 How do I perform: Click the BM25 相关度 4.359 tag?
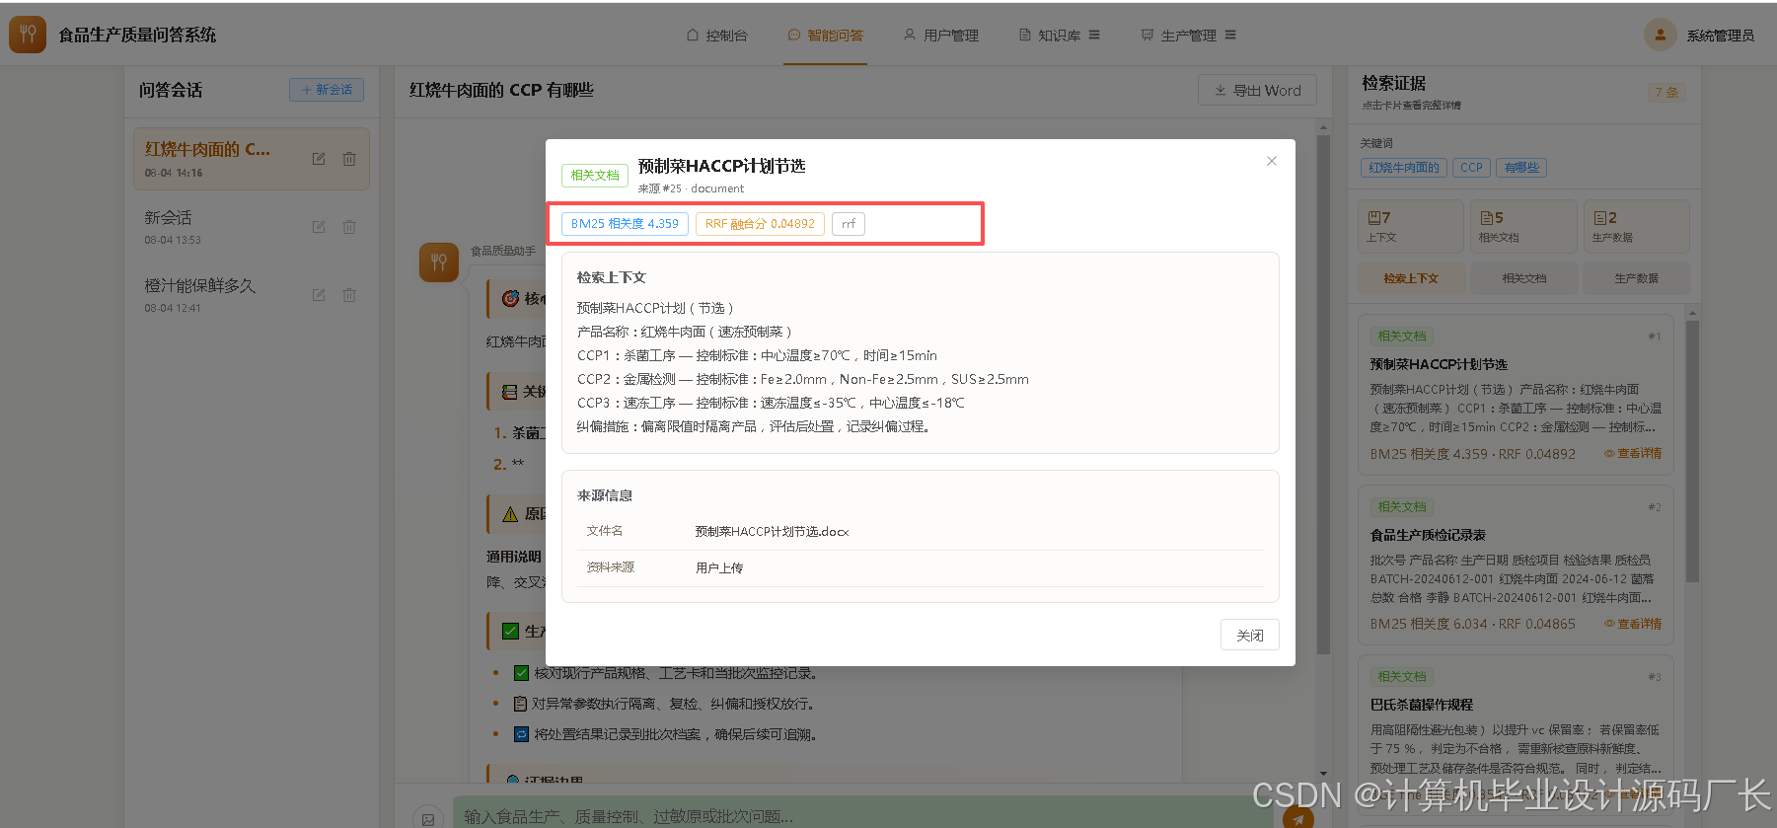(625, 224)
